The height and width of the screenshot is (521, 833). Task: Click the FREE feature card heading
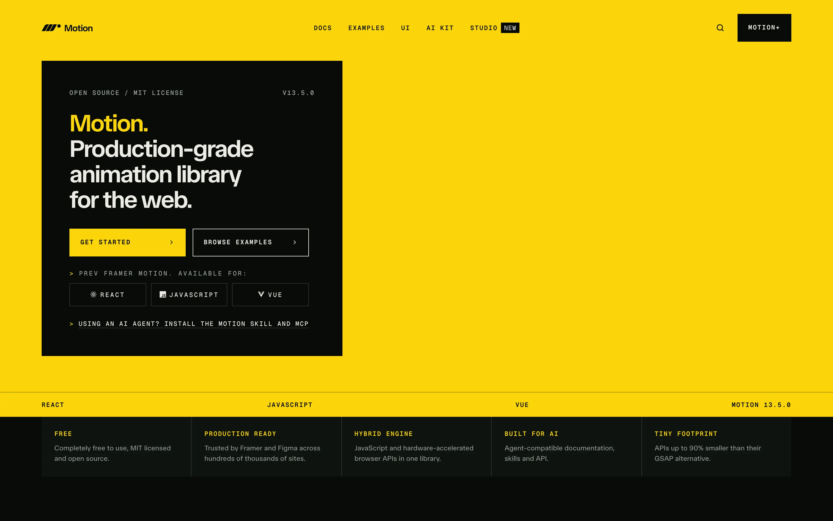coord(63,434)
